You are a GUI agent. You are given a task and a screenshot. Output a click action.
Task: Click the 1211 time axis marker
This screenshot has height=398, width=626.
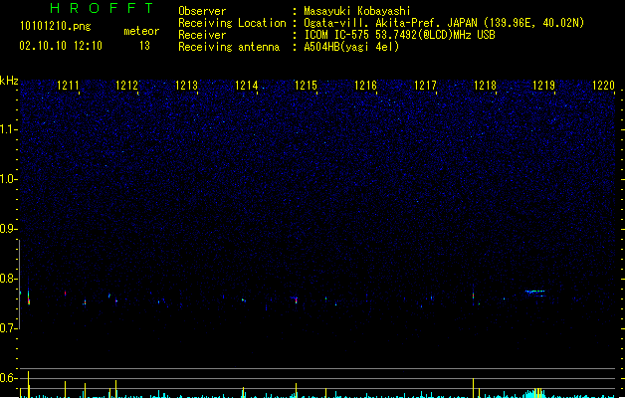tap(68, 86)
